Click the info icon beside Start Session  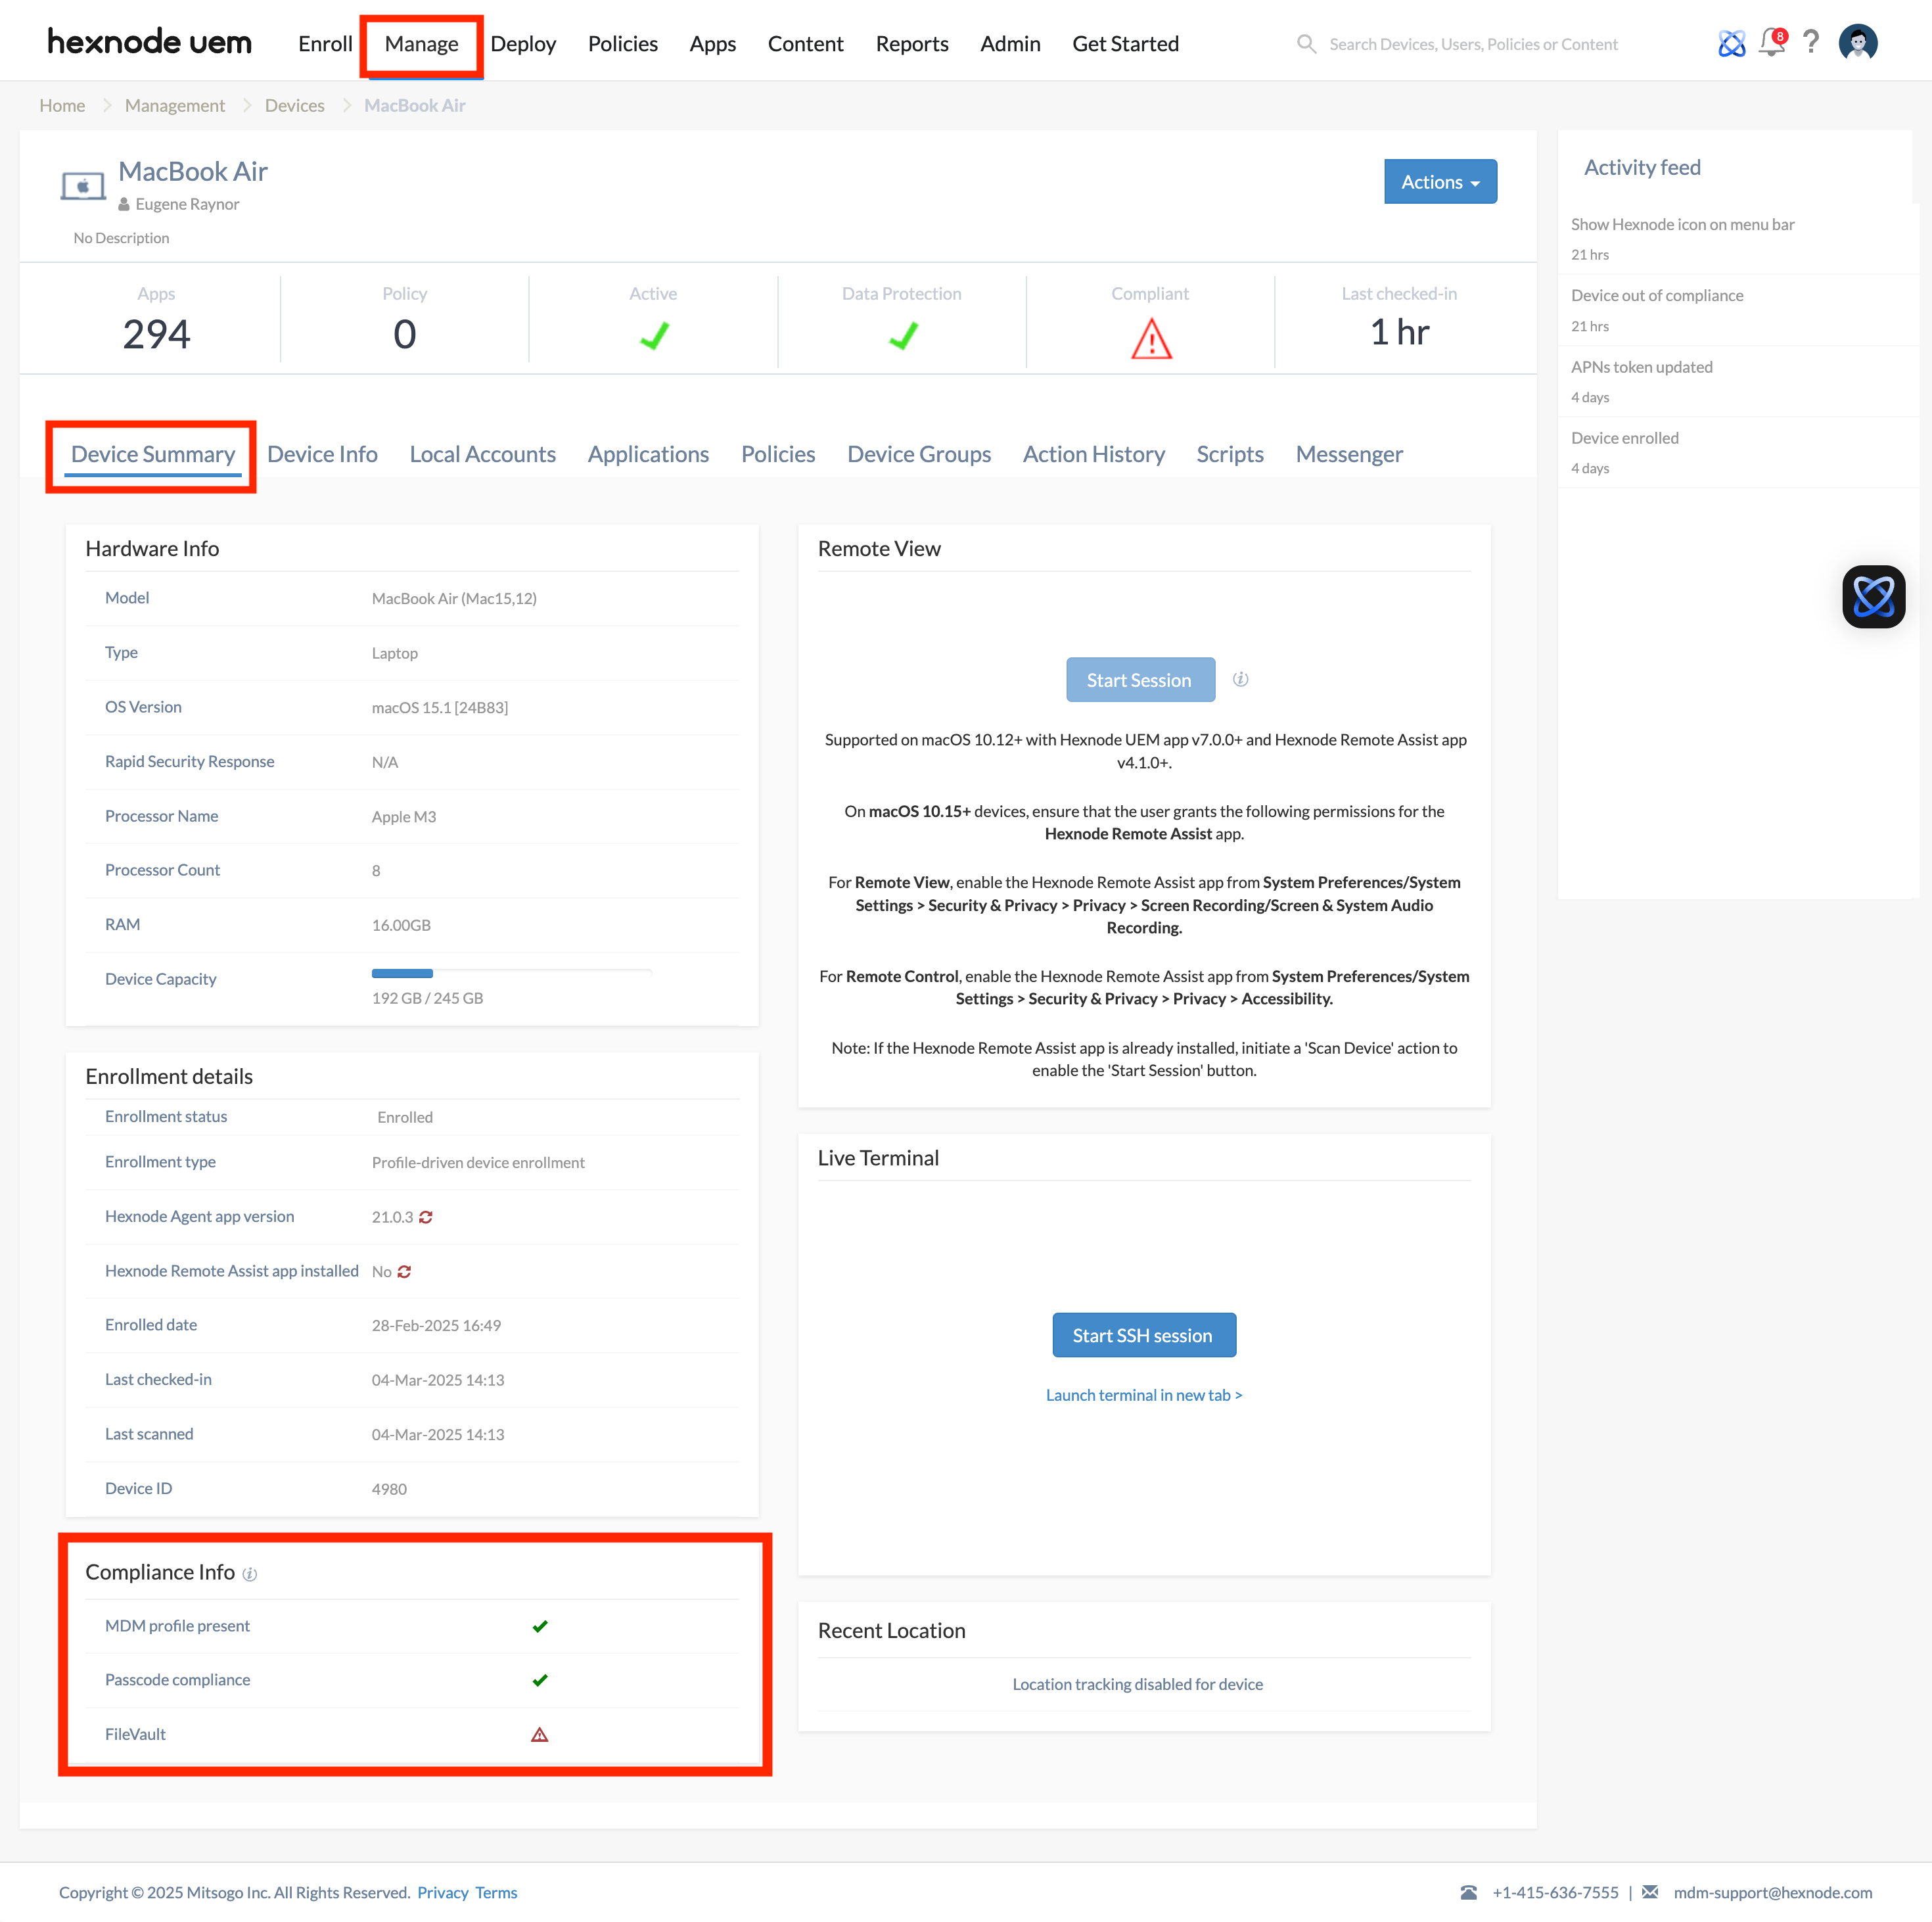(1240, 680)
